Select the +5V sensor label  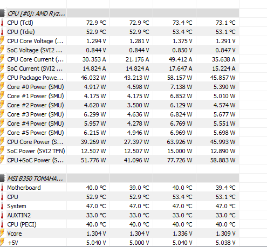tap(13, 243)
